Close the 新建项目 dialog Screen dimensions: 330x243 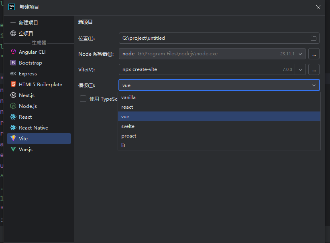(318, 7)
